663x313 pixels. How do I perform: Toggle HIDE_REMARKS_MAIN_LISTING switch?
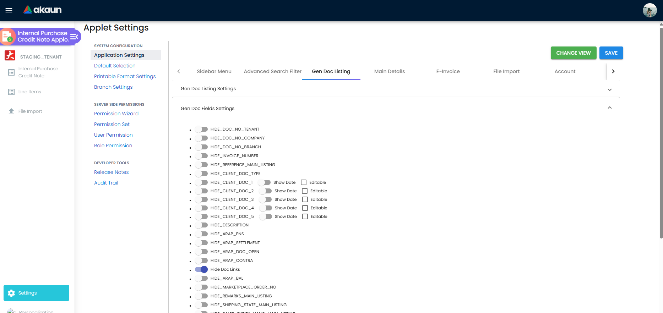[201, 296]
